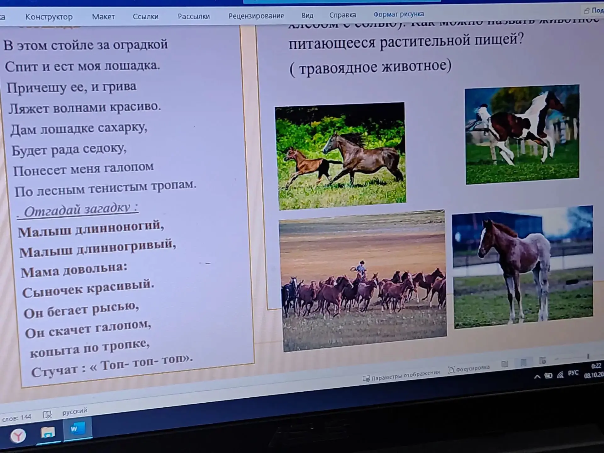Click the proofing errors book icon
604x453 pixels.
tap(47, 415)
